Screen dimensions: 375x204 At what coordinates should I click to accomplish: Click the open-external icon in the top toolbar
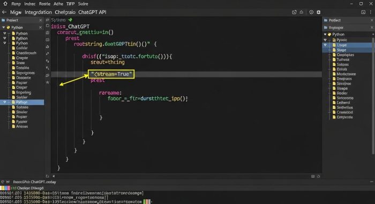coord(294,12)
